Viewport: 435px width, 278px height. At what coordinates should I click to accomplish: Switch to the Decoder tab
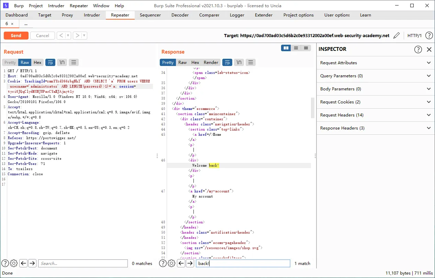[180, 15]
